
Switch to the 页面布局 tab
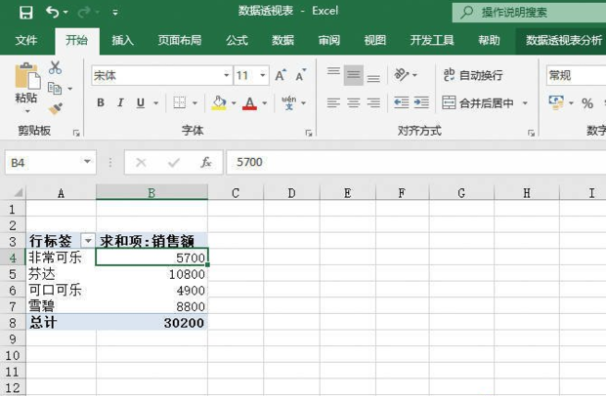point(180,40)
